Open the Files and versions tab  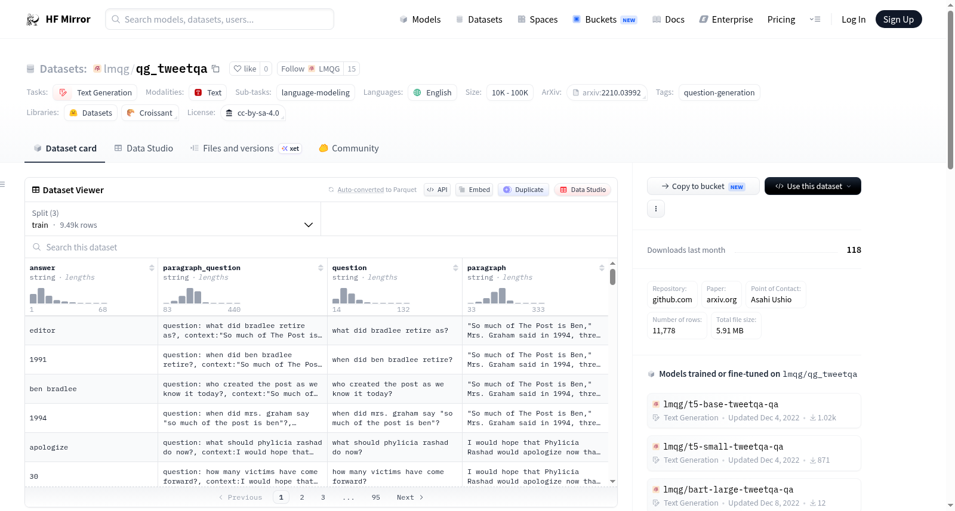[246, 148]
